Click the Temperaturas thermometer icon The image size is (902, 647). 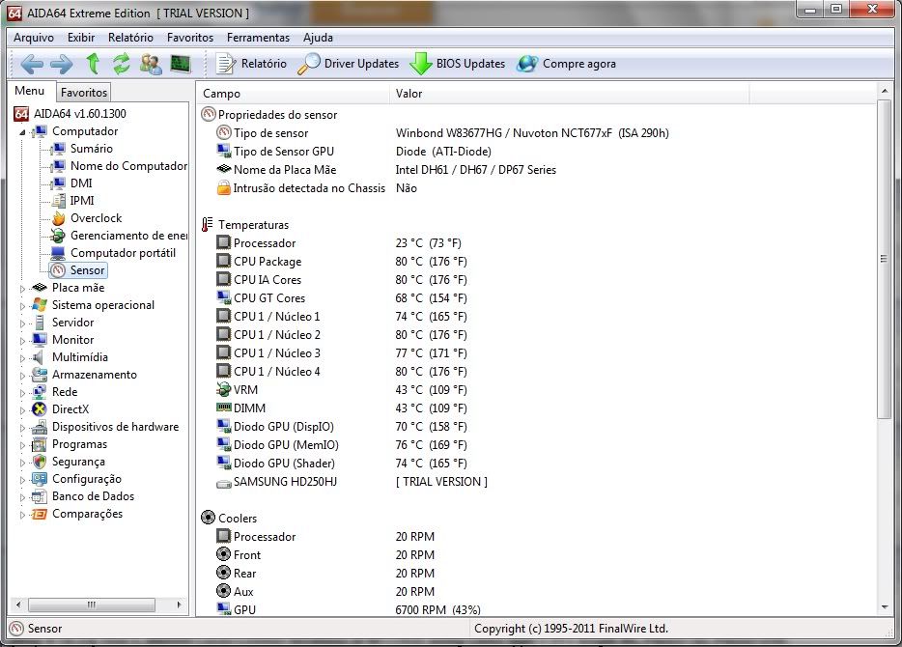tap(208, 224)
